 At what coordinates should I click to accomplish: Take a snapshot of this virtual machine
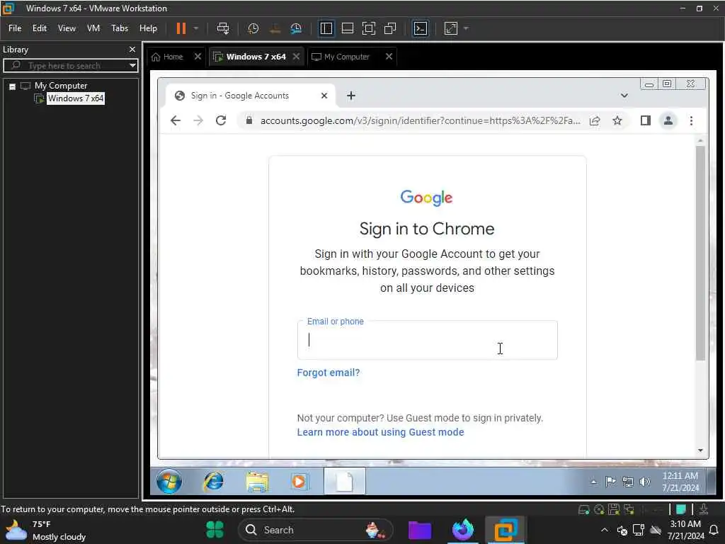pyautogui.click(x=253, y=28)
